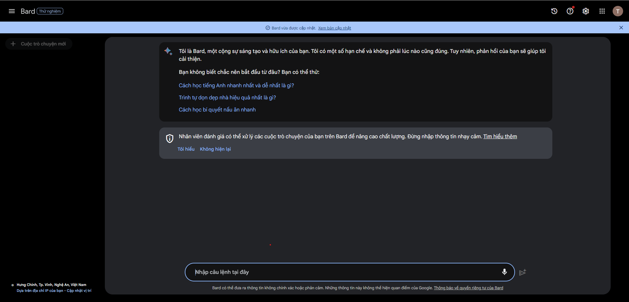The image size is (629, 302).
Task: Focus the Nhập câu lệnh tại đây field
Action: click(344, 272)
